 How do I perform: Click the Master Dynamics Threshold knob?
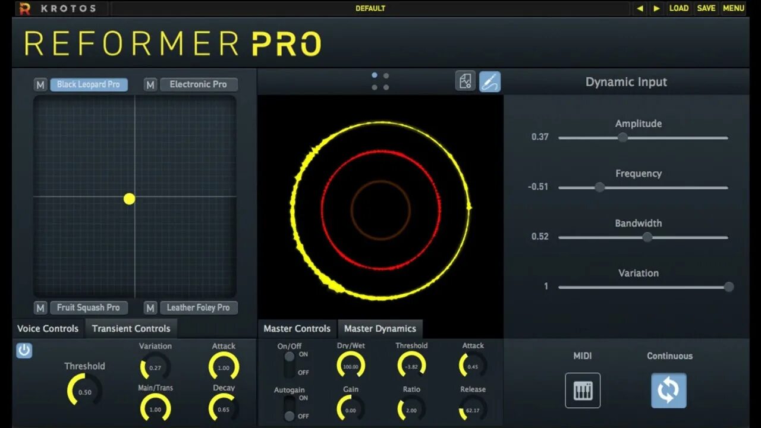pos(411,366)
